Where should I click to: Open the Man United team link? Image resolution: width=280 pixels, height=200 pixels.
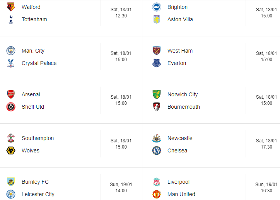pos(181,194)
